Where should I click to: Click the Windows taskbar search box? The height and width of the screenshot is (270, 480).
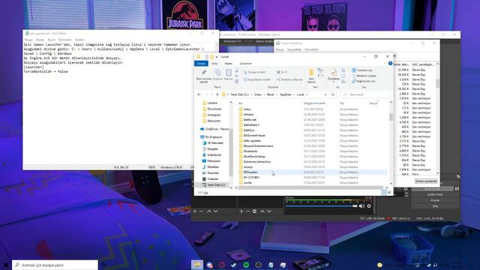(x=55, y=265)
